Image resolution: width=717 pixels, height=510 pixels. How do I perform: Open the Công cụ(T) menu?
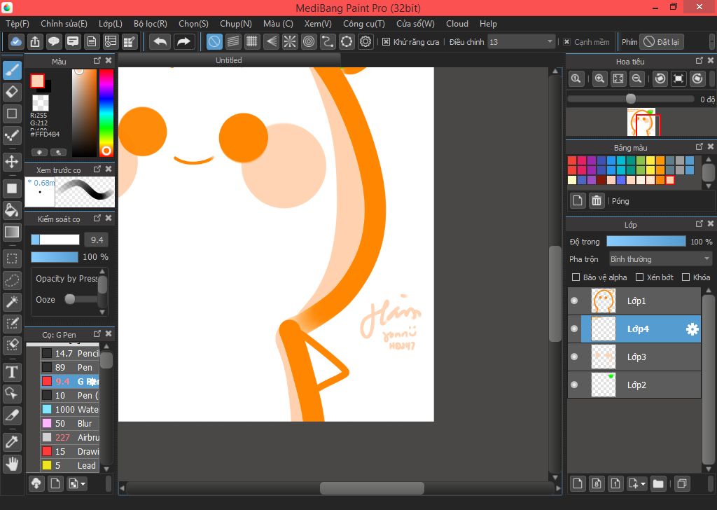pos(363,24)
